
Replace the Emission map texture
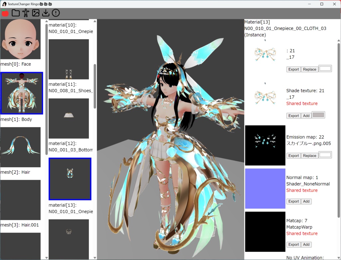coord(309,155)
